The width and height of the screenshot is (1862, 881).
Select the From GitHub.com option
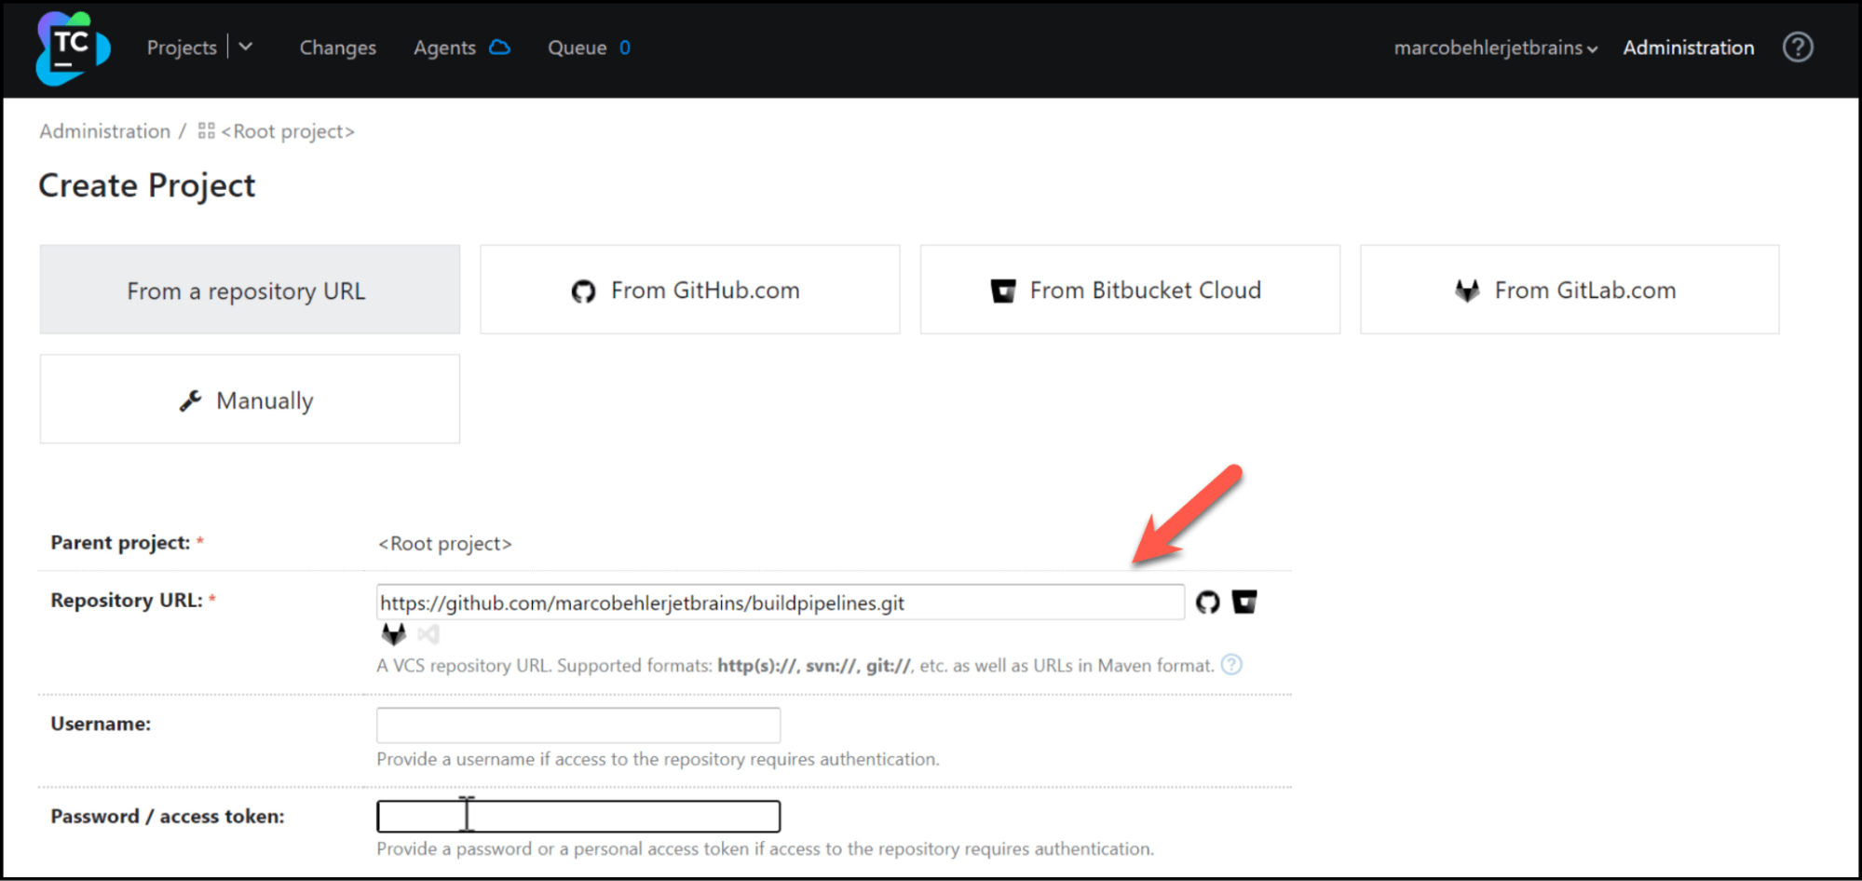(689, 290)
